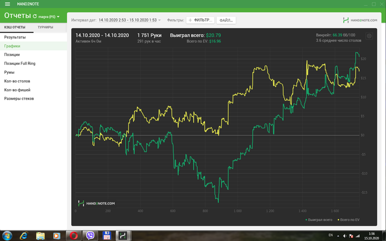Click the ФАЙЛ button

[226, 20]
